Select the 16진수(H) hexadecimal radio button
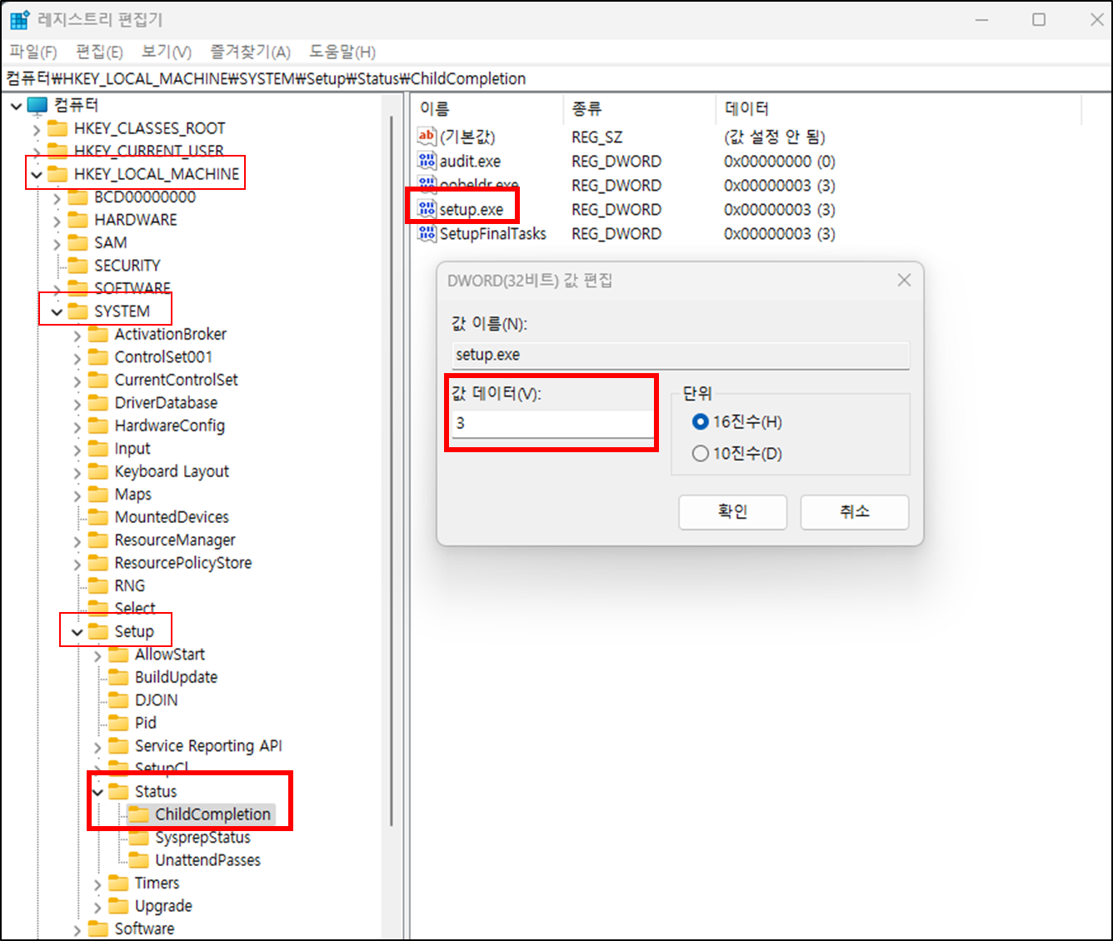 (701, 422)
